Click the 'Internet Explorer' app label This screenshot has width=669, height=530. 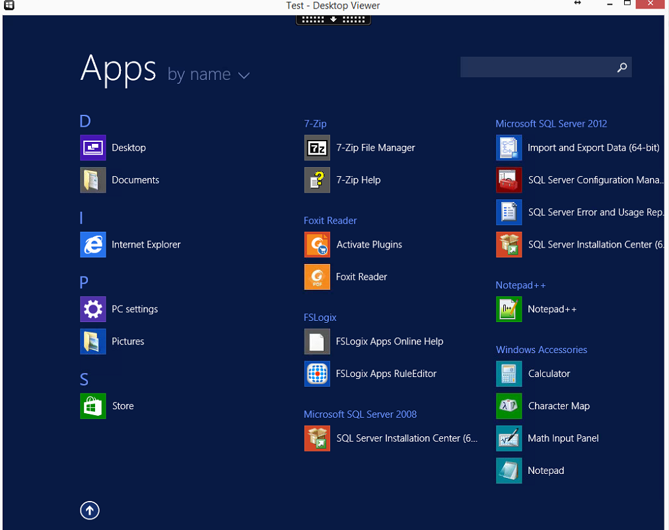[x=146, y=244]
